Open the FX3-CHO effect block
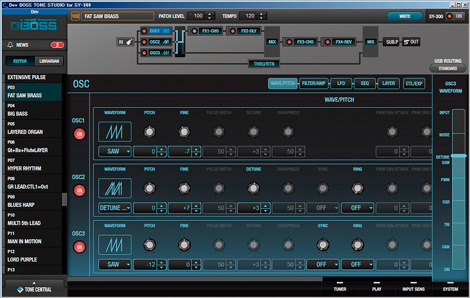 301,42
